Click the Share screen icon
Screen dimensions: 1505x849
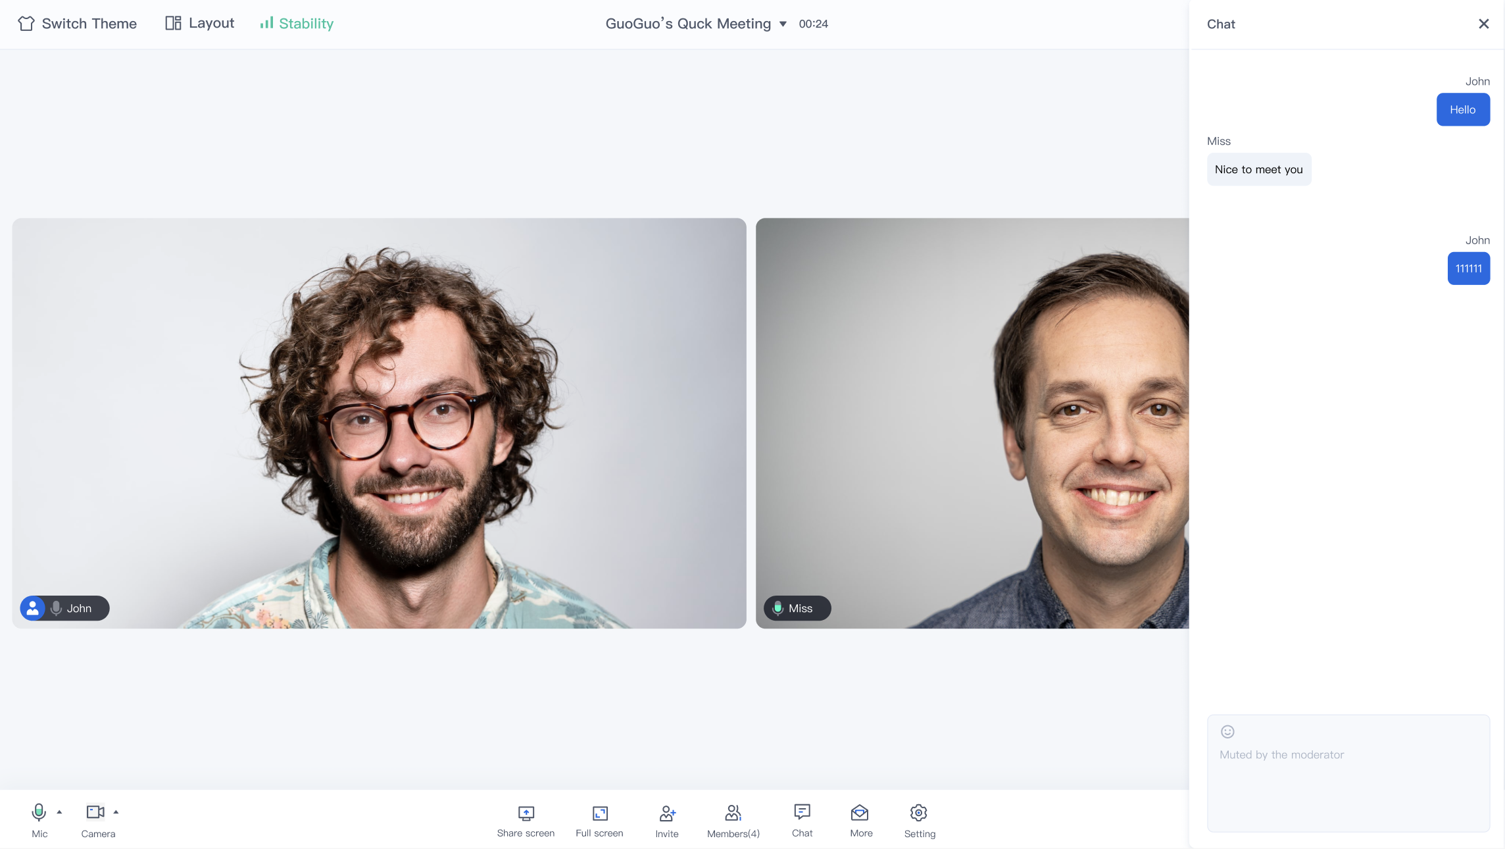click(x=526, y=813)
